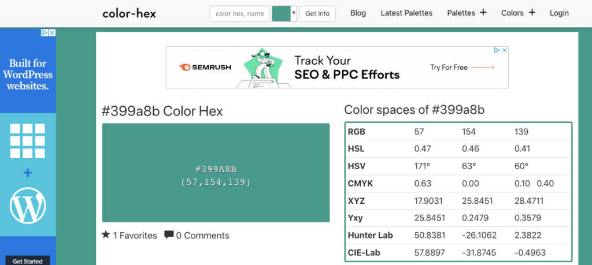Click the Login link
The height and width of the screenshot is (265, 592).
559,13
